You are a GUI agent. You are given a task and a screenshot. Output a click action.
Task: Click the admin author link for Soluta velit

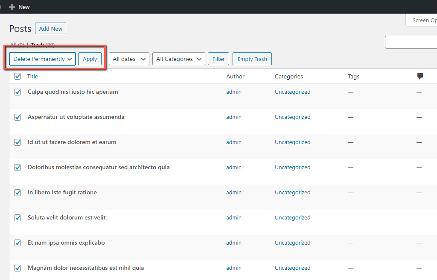pyautogui.click(x=234, y=218)
